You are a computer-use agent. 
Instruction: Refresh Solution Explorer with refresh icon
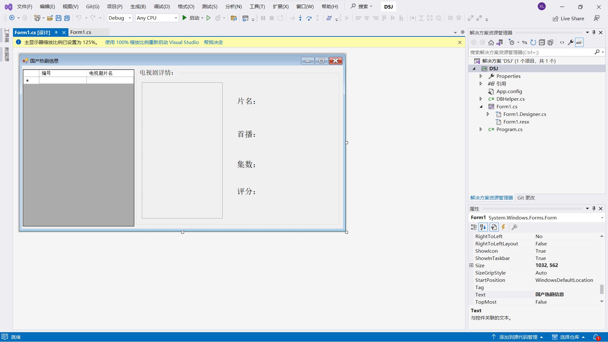coord(533,42)
